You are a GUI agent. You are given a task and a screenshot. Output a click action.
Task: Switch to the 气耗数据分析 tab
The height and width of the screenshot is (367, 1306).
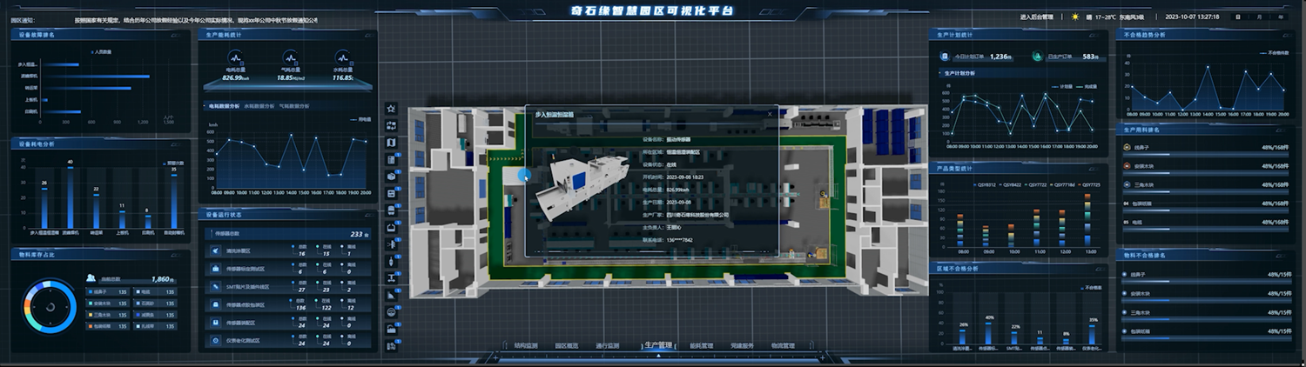293,106
